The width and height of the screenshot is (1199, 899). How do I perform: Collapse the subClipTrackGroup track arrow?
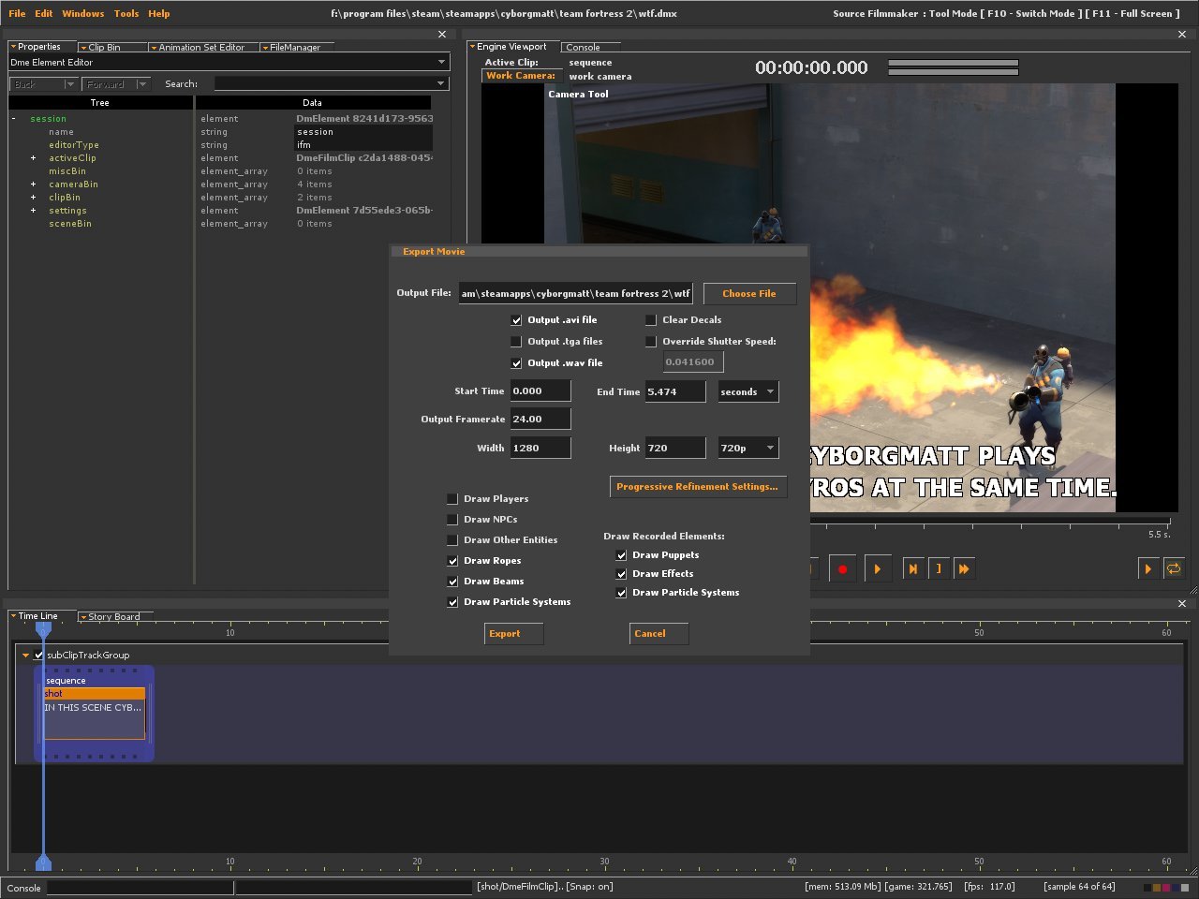pyautogui.click(x=25, y=656)
